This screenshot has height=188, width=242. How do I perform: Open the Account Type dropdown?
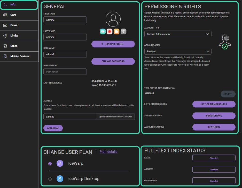pyautogui.click(x=178, y=34)
